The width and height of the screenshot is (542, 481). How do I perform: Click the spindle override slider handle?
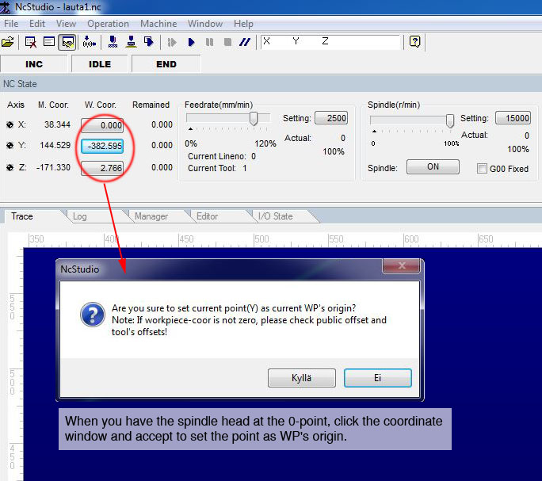[x=450, y=120]
